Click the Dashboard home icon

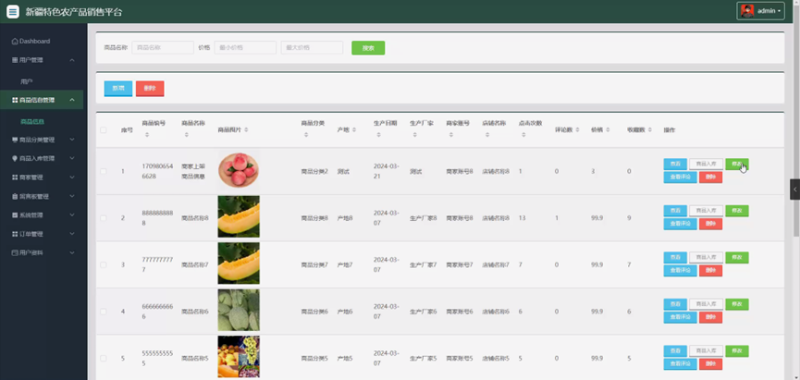15,42
